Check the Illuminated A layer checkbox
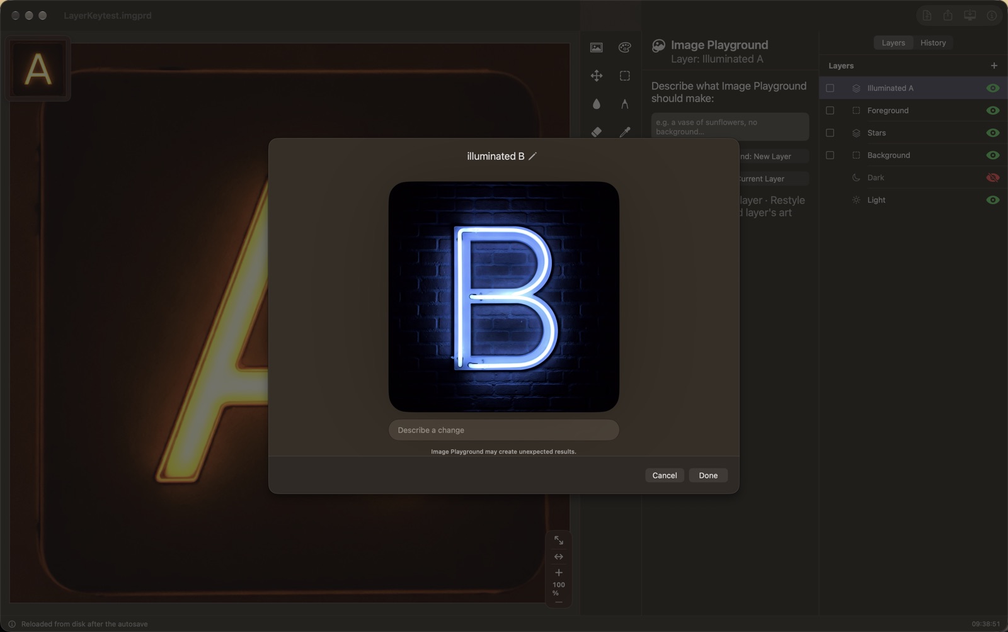The width and height of the screenshot is (1008, 632). [x=830, y=88]
